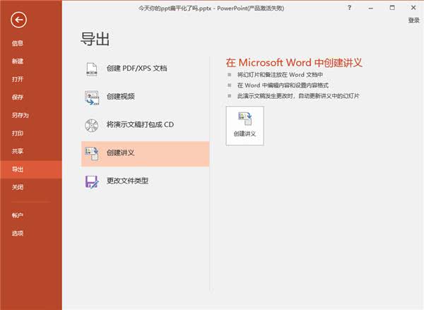Select 保存 in the sidebar
This screenshot has width=424, height=310.
(x=18, y=97)
